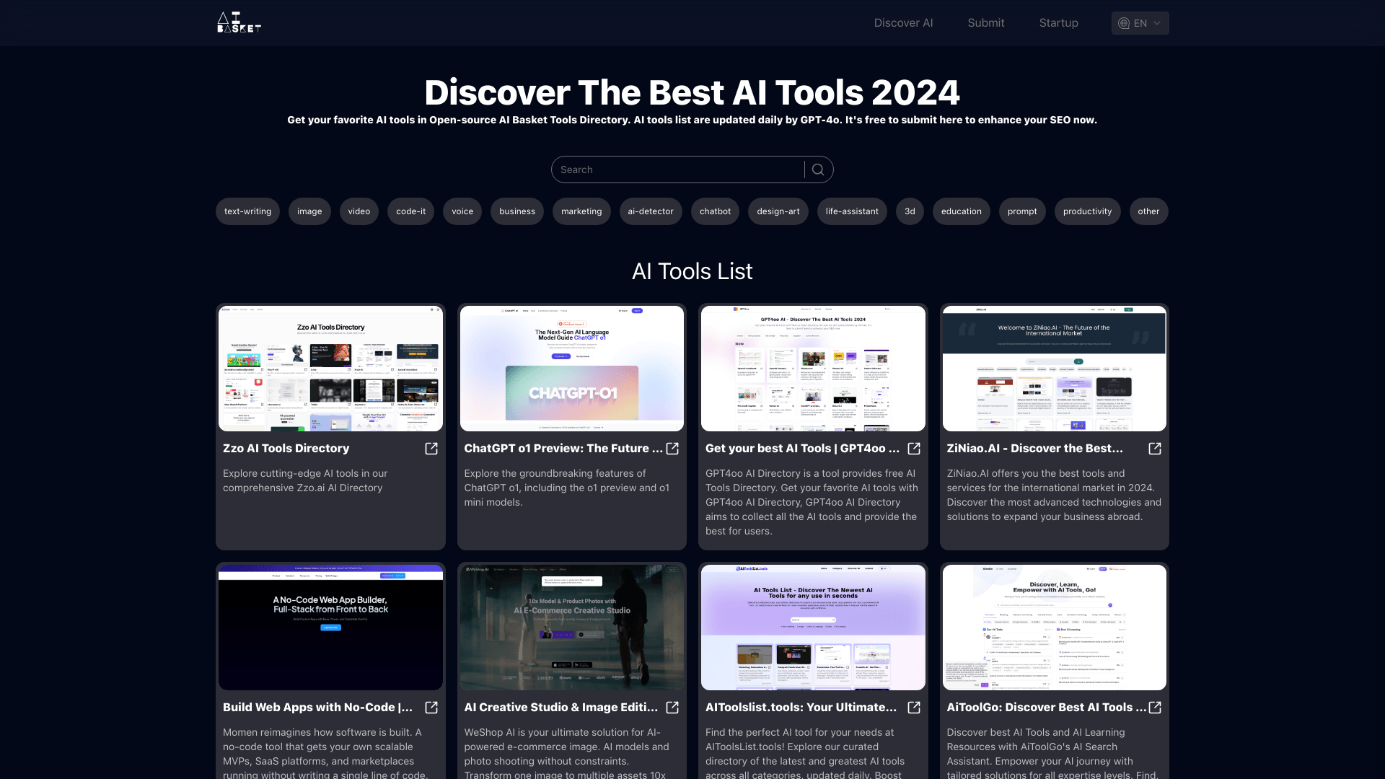Click external link icon on Zzo AI Tools
Viewport: 1385px width, 779px height.
click(x=431, y=448)
